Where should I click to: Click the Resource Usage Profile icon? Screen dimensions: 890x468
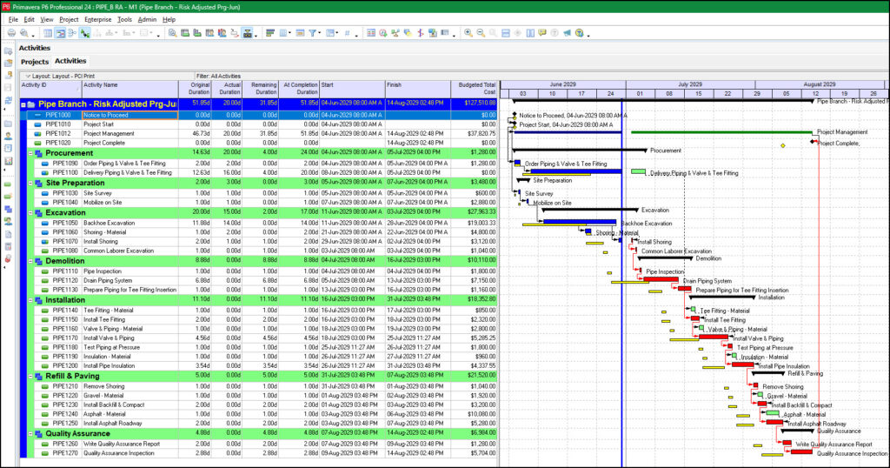(222, 33)
